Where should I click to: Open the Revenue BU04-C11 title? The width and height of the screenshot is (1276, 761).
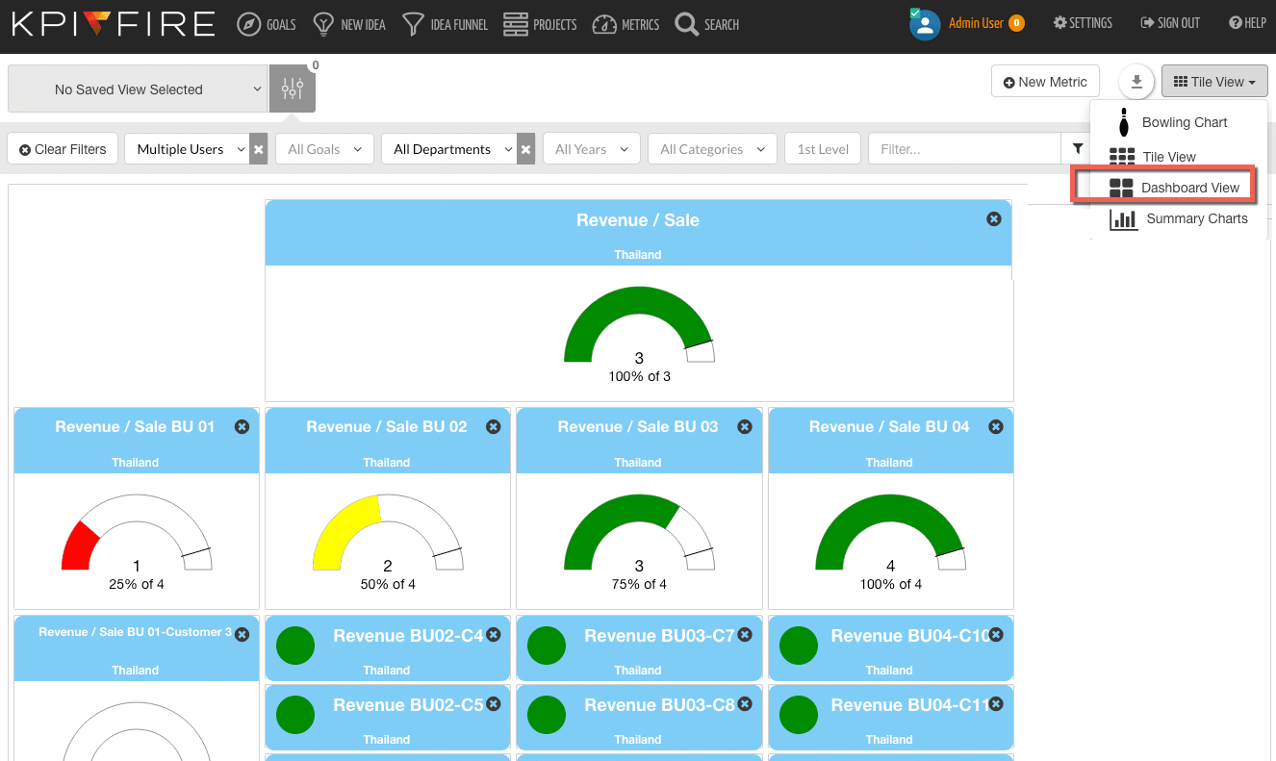tap(910, 705)
